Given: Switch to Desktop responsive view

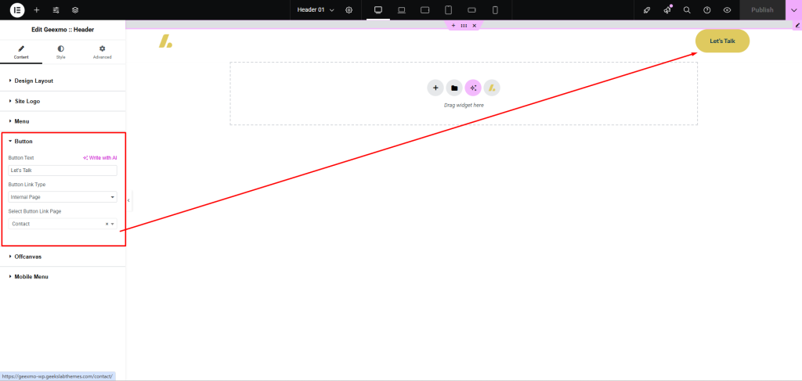Looking at the screenshot, I should 378,10.
